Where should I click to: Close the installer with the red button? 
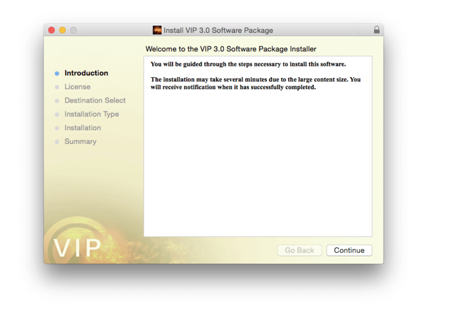[52, 30]
